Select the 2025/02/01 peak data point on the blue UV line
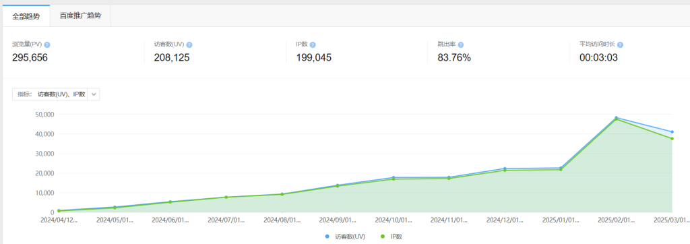This screenshot has width=690, height=244. click(616, 117)
